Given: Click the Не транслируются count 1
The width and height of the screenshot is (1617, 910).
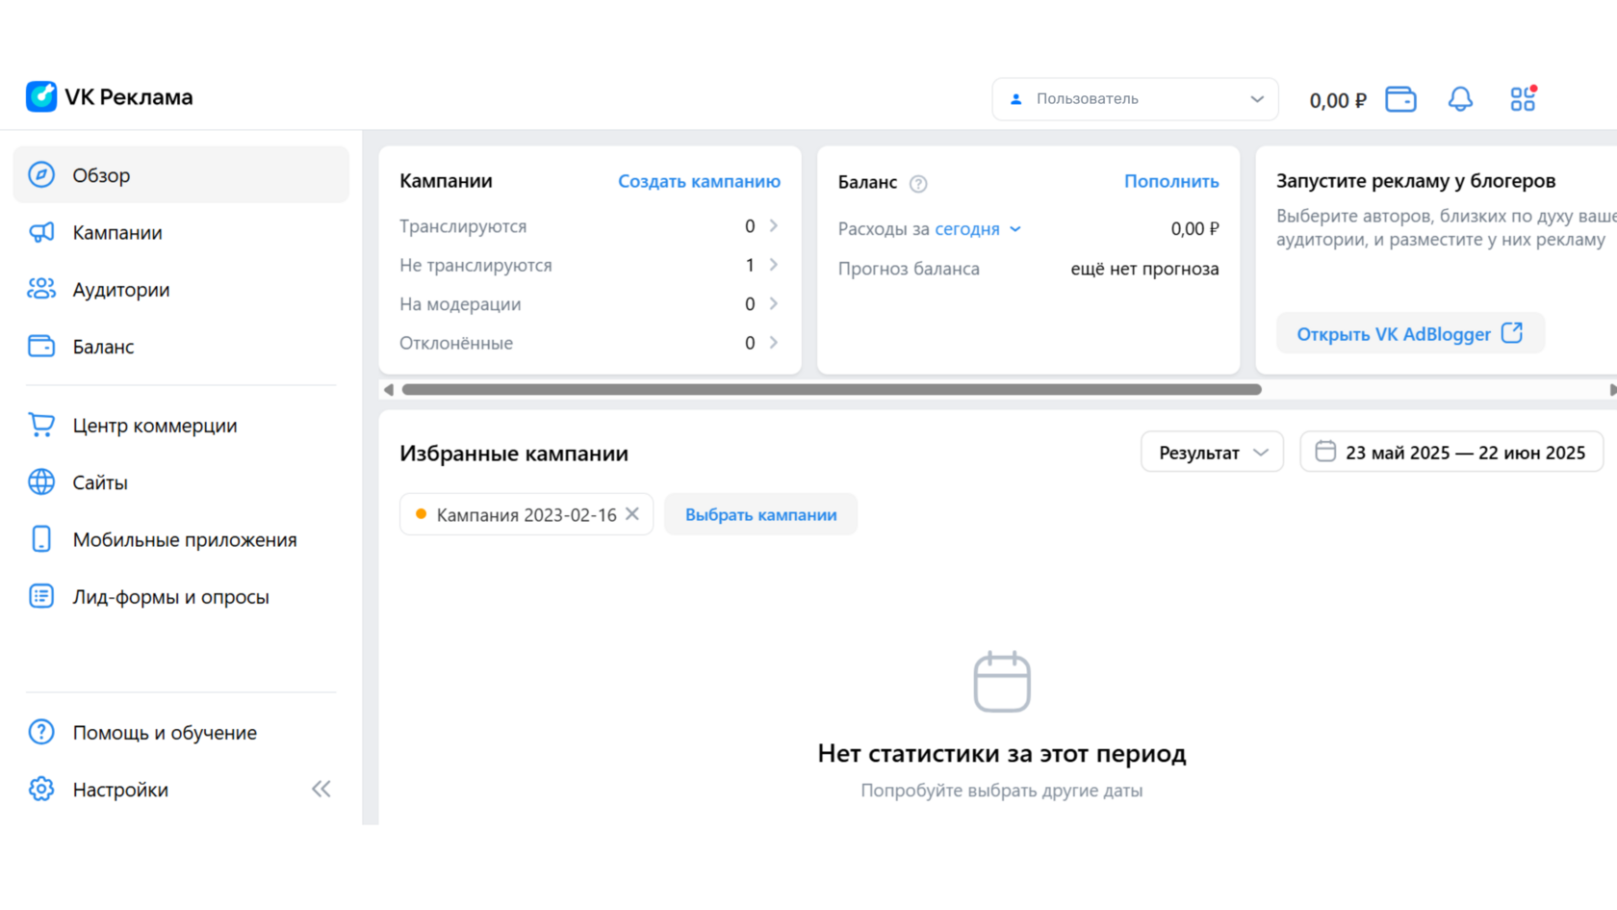Looking at the screenshot, I should click(x=750, y=265).
